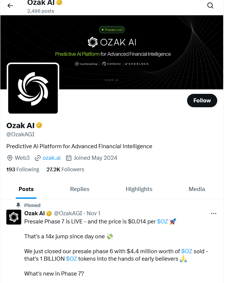Follow the Ozak AI account
Image resolution: width=234 pixels, height=283 pixels.
202,101
